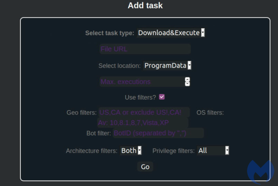Expand the Privilege filters dropdown

(x=213, y=150)
